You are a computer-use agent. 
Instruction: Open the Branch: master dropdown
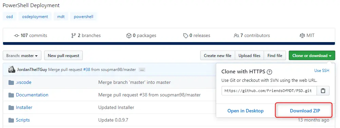[x=22, y=56]
